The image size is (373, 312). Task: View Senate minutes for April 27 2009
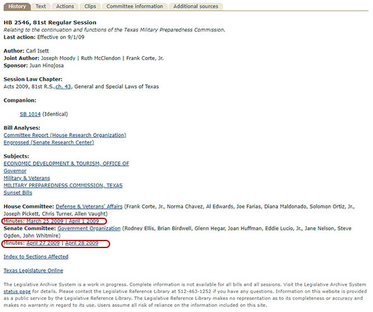tap(43, 243)
